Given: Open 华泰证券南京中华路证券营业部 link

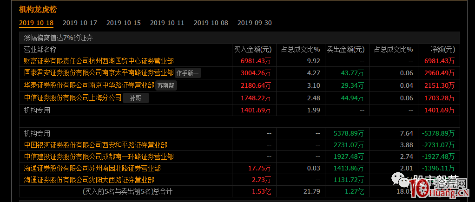Looking at the screenshot, I should point(89,85).
